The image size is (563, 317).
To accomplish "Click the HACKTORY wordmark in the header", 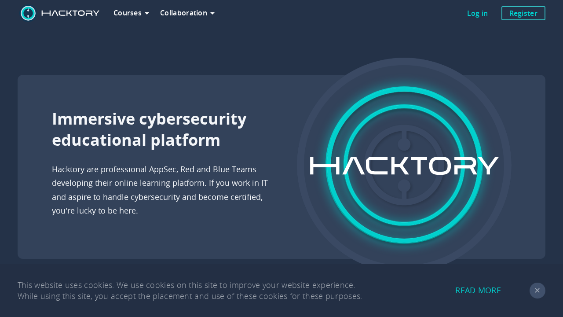I will click(70, 13).
